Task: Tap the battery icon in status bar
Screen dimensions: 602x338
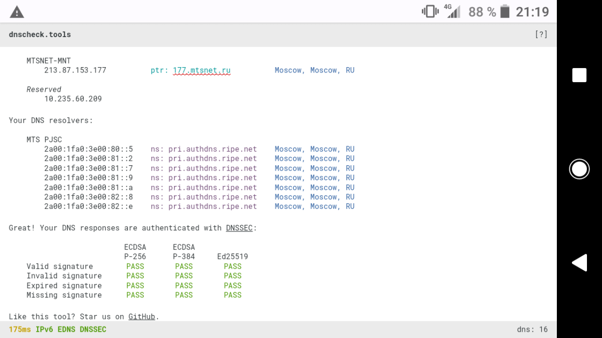Action: coord(505,12)
